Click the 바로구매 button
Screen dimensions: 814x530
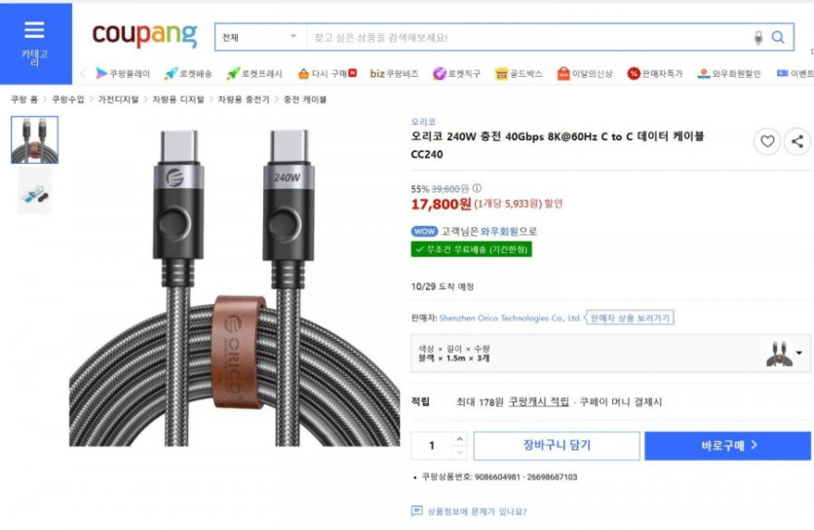(x=727, y=446)
